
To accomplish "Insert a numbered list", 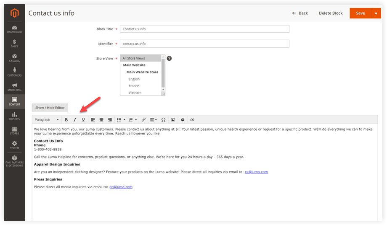I will (x=130, y=120).
